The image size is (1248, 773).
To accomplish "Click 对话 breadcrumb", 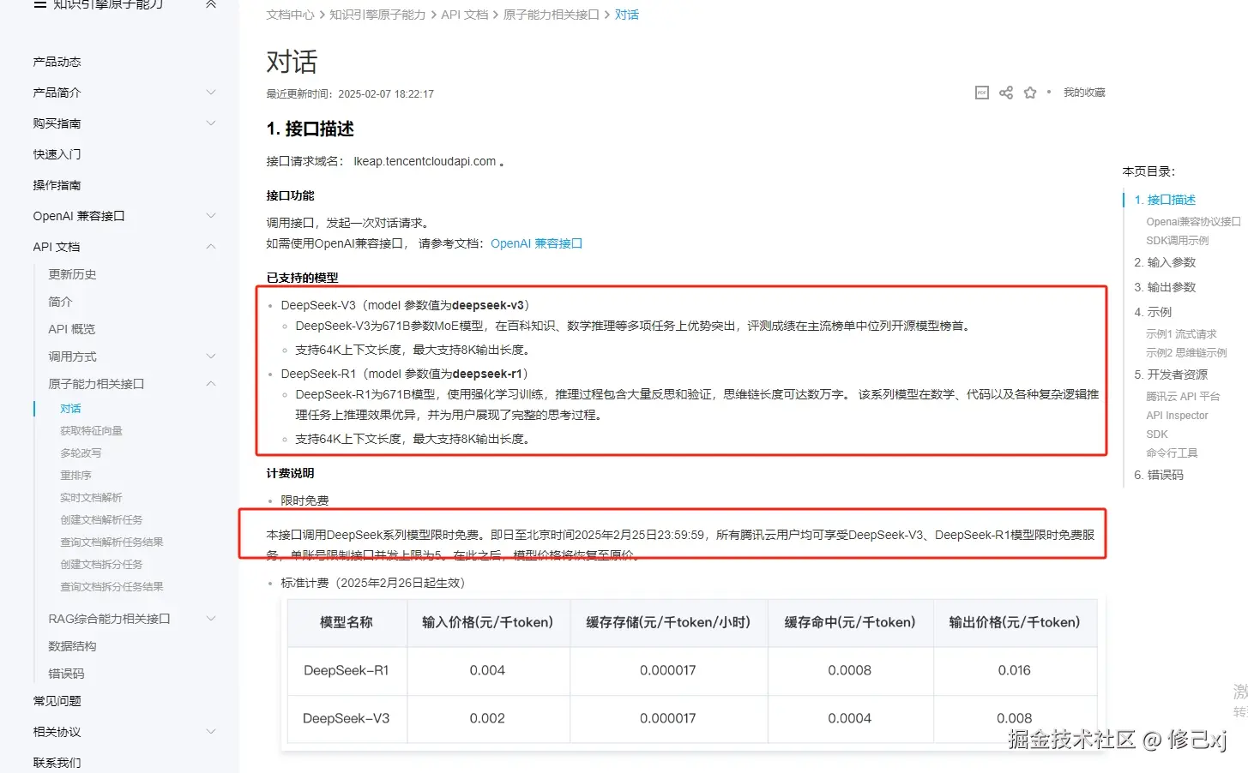I will pyautogui.click(x=626, y=15).
